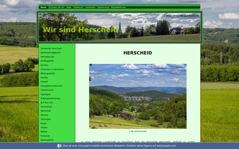Go to Kirchen in sidebar

tap(44, 65)
